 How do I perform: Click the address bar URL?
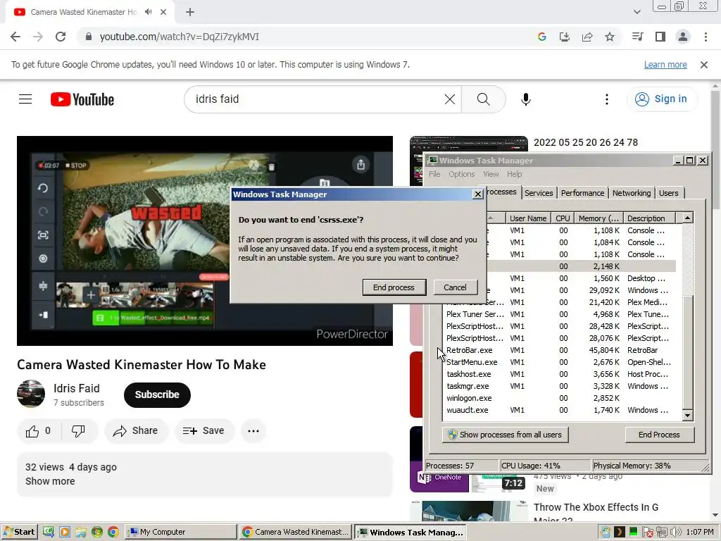tap(180, 37)
